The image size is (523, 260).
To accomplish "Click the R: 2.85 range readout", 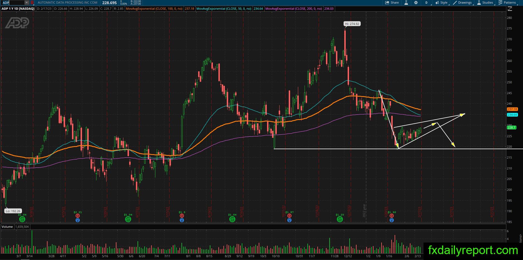I will pyautogui.click(x=118, y=9).
